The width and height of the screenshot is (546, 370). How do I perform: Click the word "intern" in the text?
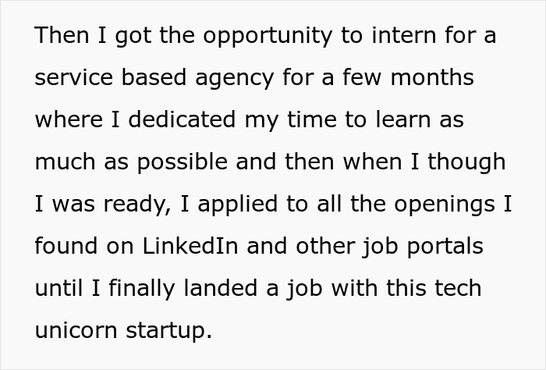pos(404,35)
